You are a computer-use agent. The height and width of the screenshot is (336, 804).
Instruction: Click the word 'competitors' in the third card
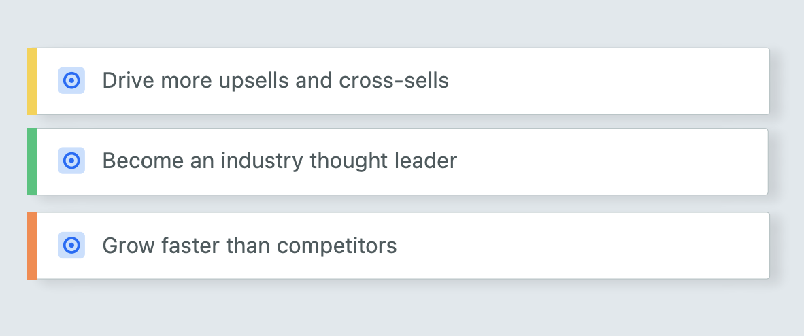click(337, 246)
